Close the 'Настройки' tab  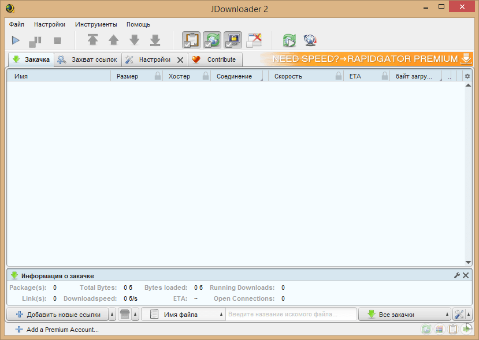(x=180, y=59)
